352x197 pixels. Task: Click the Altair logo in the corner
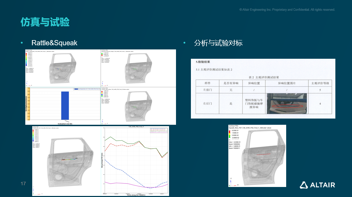pos(317,185)
